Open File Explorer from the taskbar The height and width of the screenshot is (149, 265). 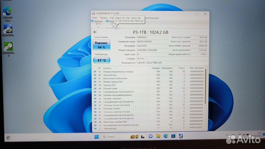(158, 136)
